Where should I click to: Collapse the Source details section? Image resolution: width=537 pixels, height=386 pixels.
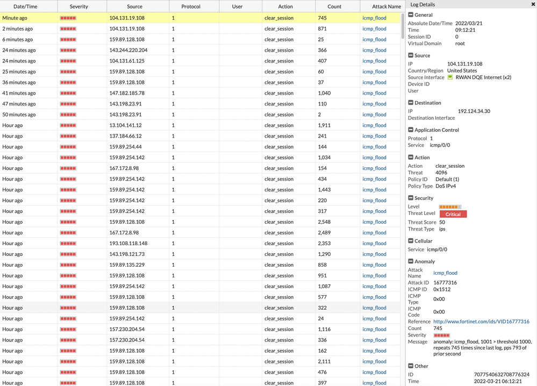click(411, 55)
